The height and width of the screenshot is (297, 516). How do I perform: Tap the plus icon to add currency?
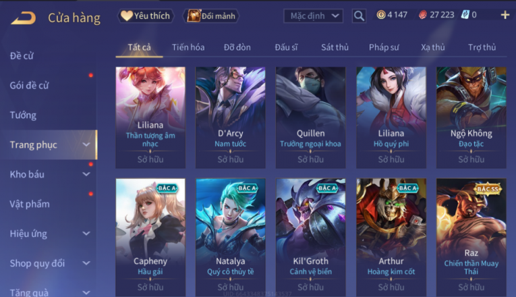coord(505,15)
